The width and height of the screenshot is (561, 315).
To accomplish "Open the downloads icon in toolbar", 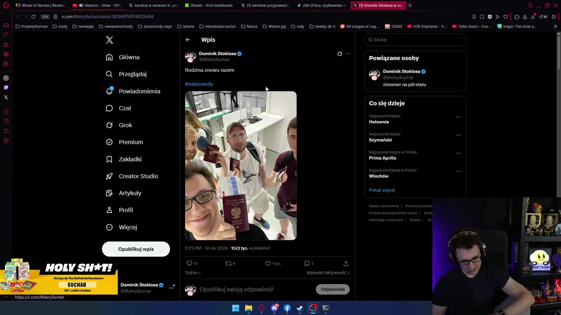I will pyautogui.click(x=533, y=17).
